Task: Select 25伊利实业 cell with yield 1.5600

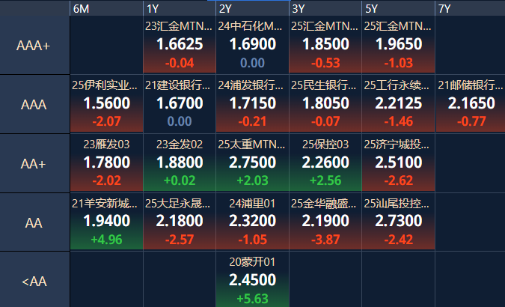Action: 106,104
